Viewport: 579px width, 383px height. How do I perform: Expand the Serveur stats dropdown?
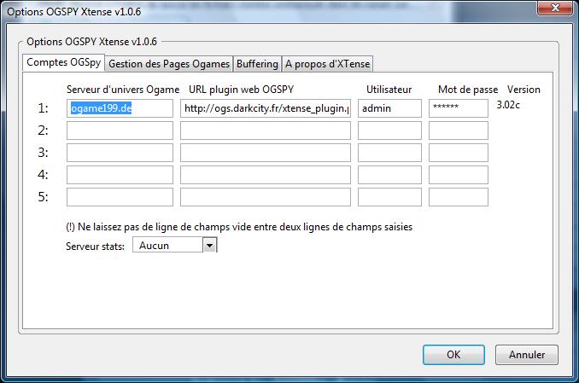coord(209,245)
